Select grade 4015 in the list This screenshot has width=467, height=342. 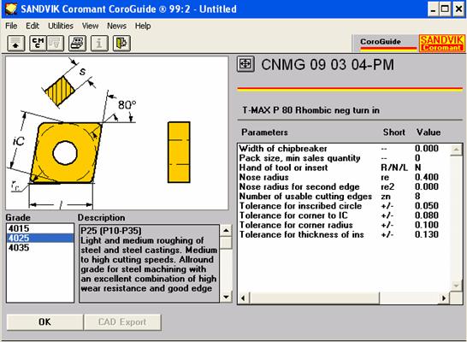tap(40, 228)
